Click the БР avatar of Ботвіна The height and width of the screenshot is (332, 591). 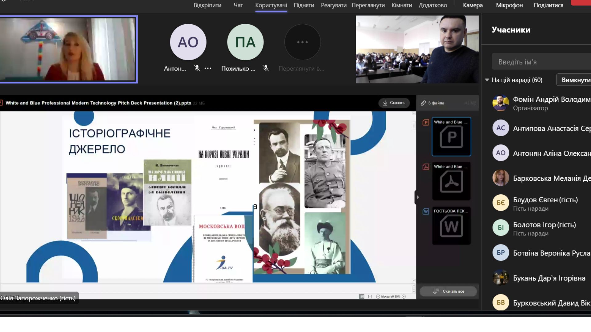click(501, 252)
